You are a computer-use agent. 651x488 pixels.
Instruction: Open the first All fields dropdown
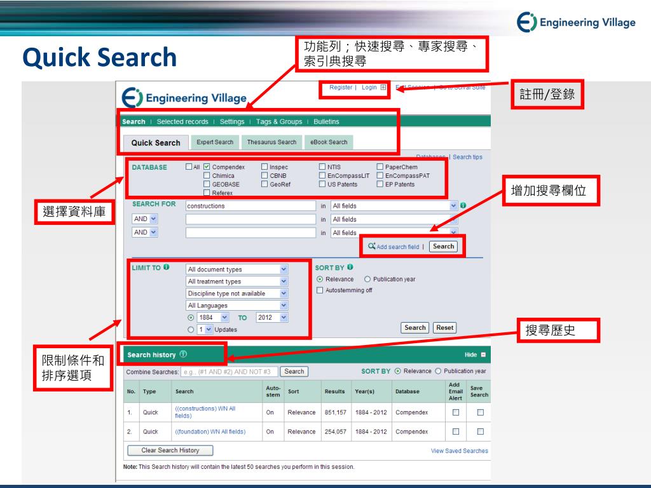(x=394, y=206)
